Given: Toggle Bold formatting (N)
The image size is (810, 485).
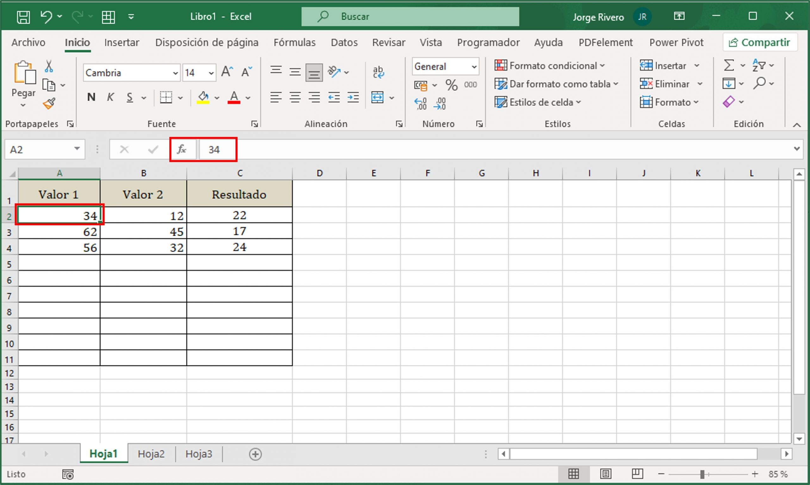Looking at the screenshot, I should pos(91,97).
